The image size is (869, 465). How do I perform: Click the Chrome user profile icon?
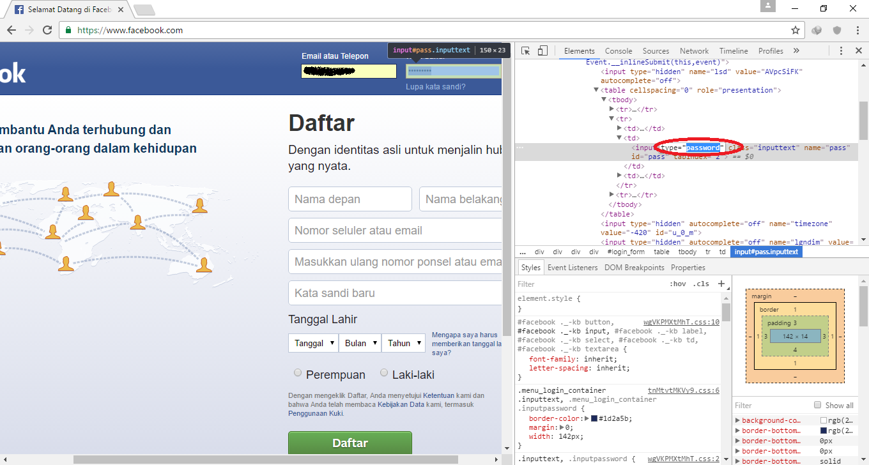point(767,6)
